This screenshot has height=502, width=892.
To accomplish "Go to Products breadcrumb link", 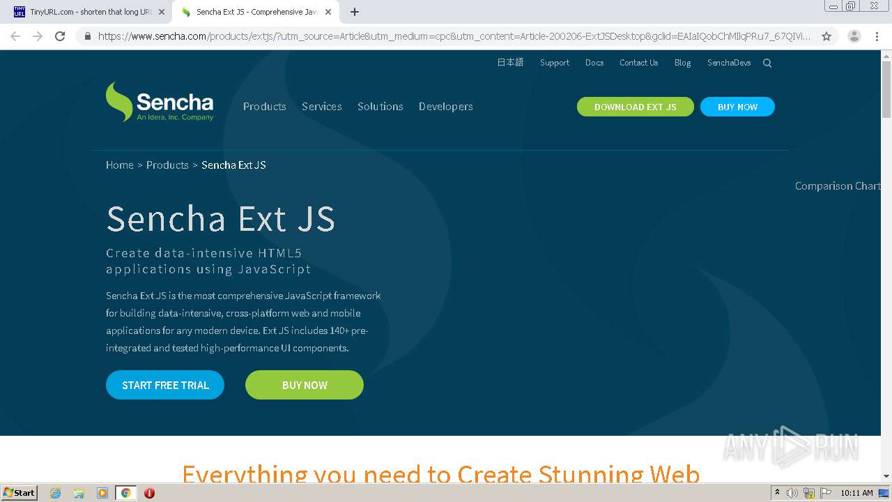I will pos(167,165).
